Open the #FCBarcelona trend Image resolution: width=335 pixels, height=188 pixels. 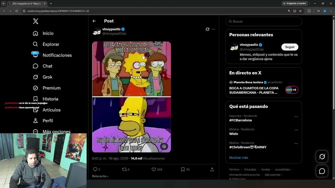(x=241, y=120)
